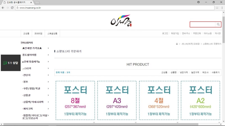The width and height of the screenshot is (225, 126).
Task: Open Chrome three-dot menu
Action: 222,8
